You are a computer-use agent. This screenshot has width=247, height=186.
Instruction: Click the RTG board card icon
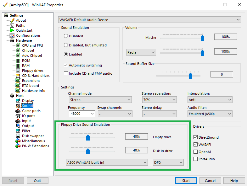[18, 86]
